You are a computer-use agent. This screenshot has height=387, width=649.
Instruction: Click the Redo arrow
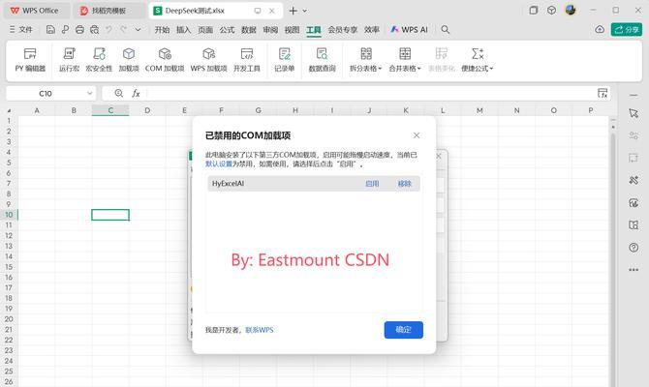(x=123, y=29)
